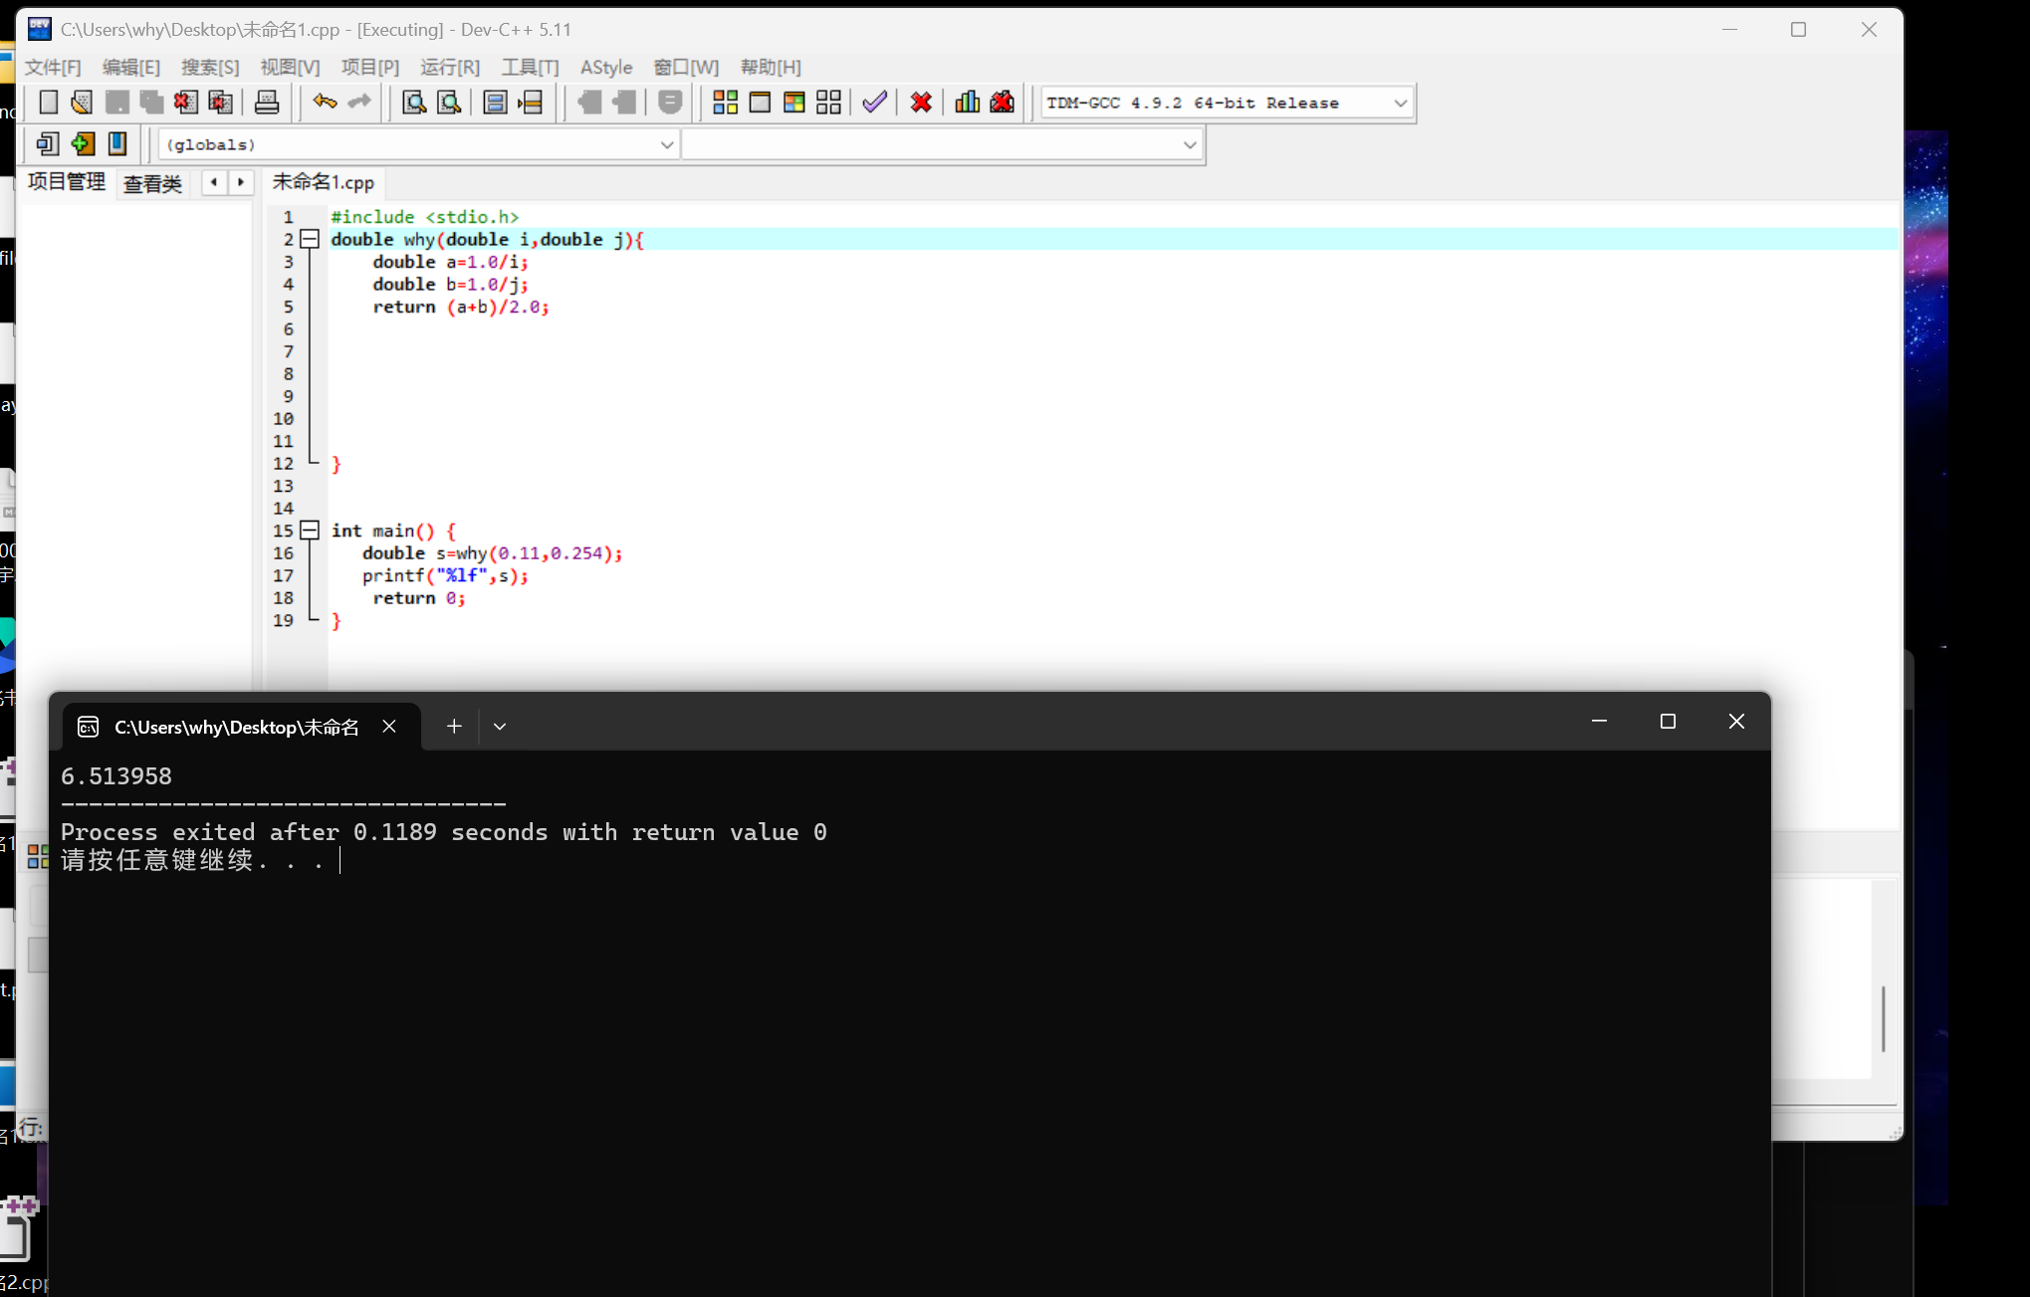Image resolution: width=2030 pixels, height=1297 pixels.
Task: Click the Profile analysis bar chart icon
Action: 967,103
